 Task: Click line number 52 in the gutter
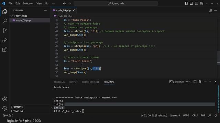[x=57, y=68]
